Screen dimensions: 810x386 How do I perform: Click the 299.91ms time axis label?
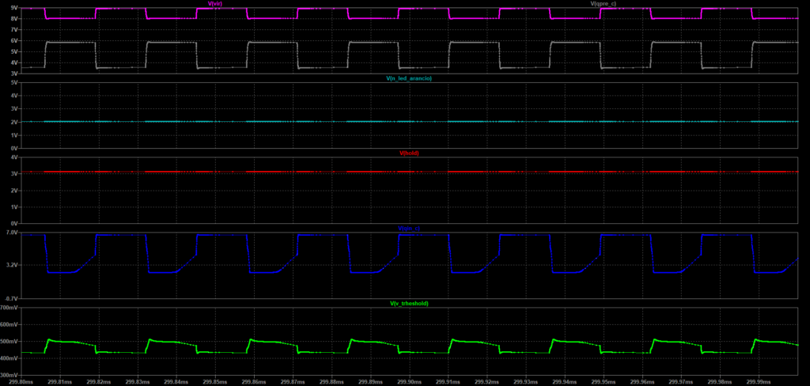pos(448,382)
